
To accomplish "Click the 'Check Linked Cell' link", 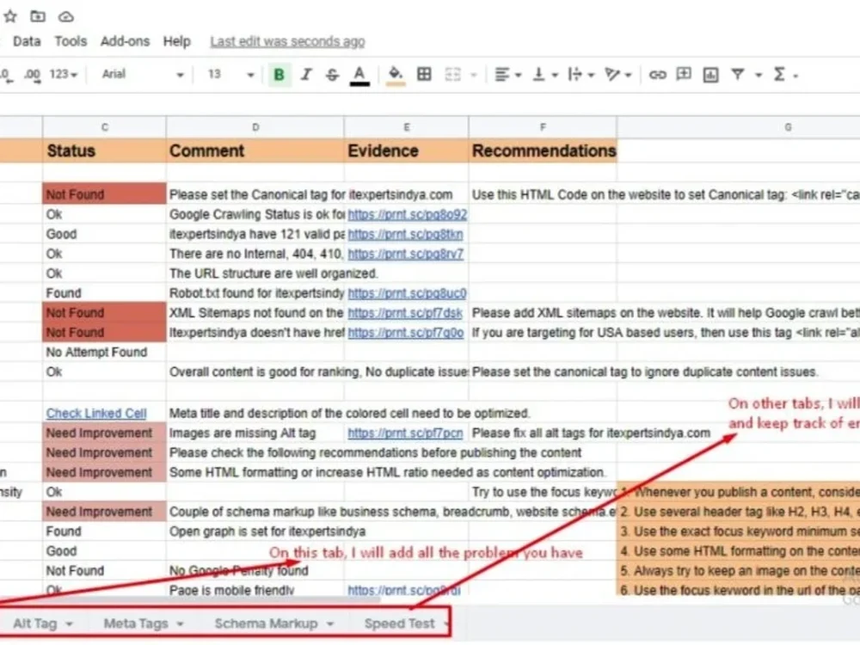I will (96, 414).
